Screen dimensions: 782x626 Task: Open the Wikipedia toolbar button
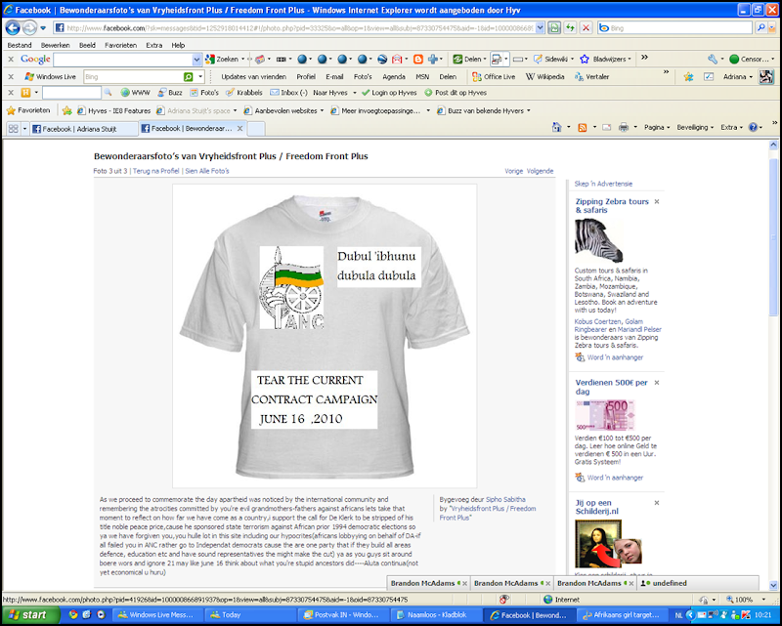(x=544, y=77)
